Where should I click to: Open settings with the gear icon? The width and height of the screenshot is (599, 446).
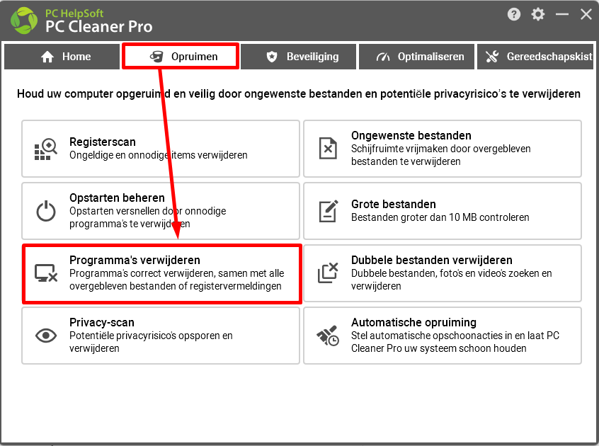538,14
